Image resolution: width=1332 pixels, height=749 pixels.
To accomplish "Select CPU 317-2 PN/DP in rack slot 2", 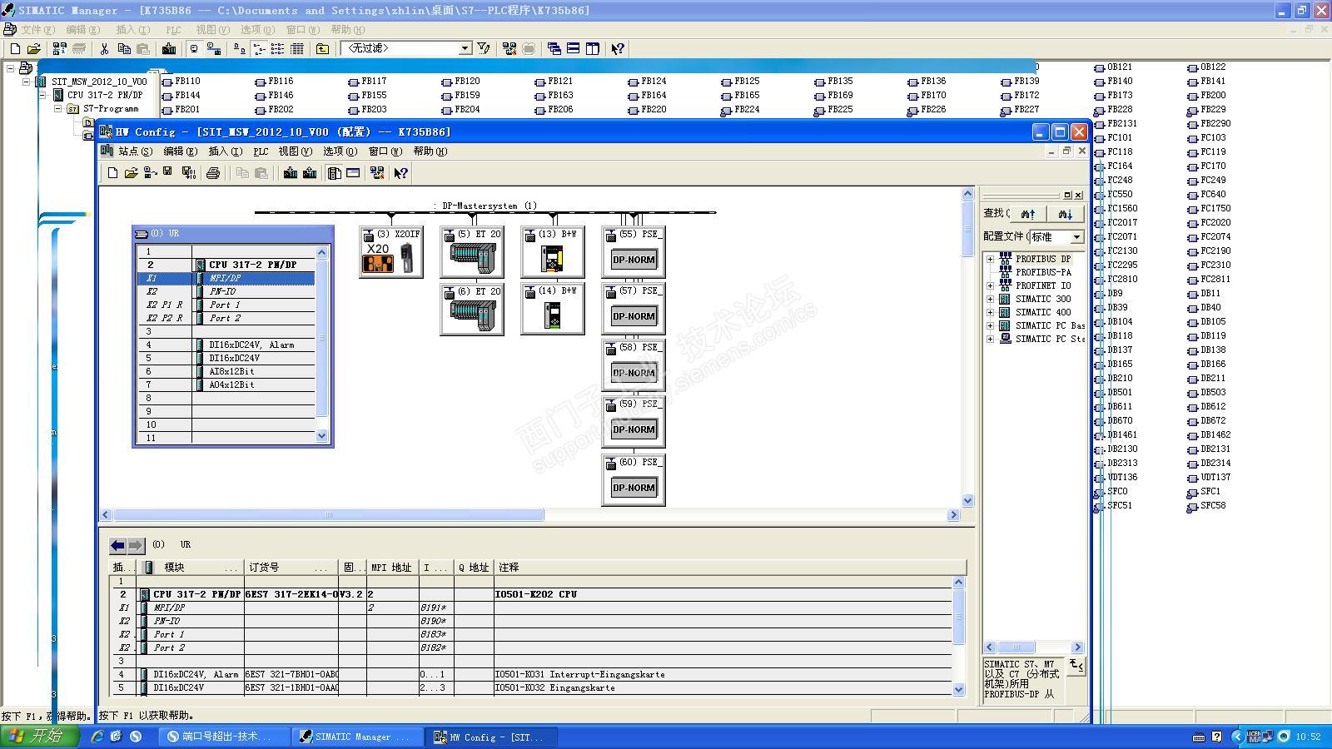I will click(252, 265).
